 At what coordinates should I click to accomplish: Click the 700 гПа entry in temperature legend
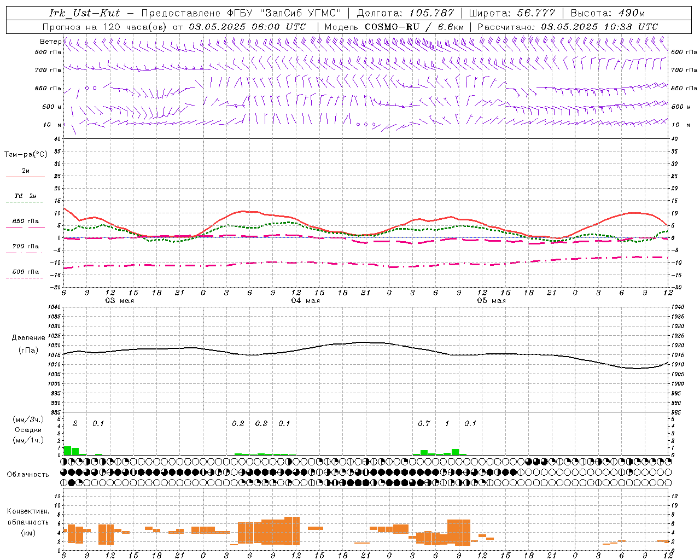tap(25, 247)
